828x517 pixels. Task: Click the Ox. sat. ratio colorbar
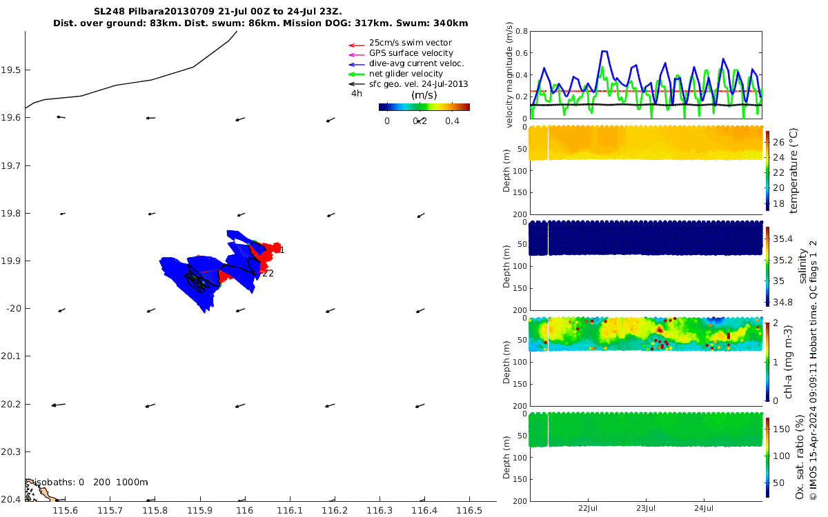point(767,457)
